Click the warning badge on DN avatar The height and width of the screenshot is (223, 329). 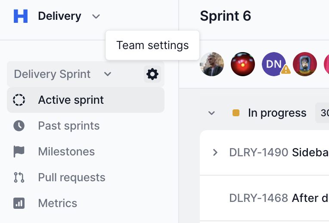(x=286, y=69)
